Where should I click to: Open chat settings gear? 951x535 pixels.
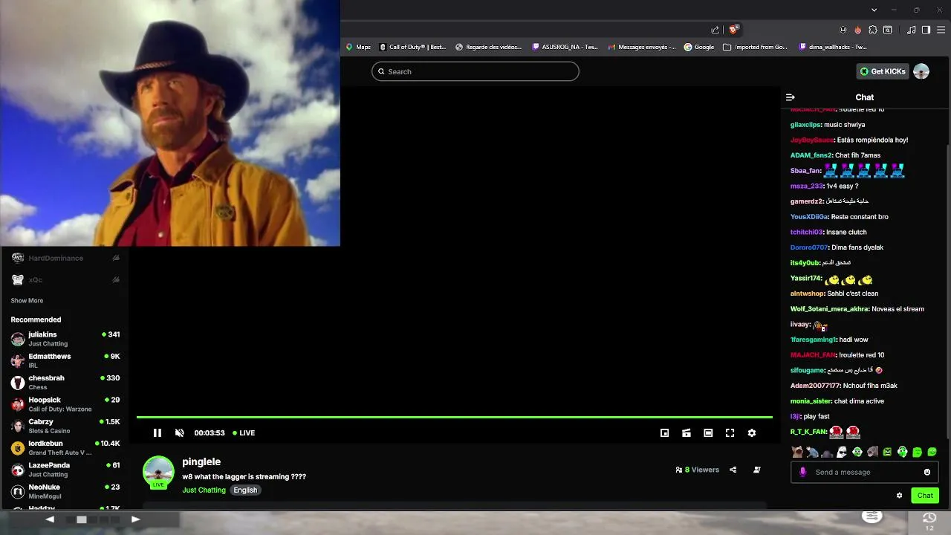[x=900, y=496]
